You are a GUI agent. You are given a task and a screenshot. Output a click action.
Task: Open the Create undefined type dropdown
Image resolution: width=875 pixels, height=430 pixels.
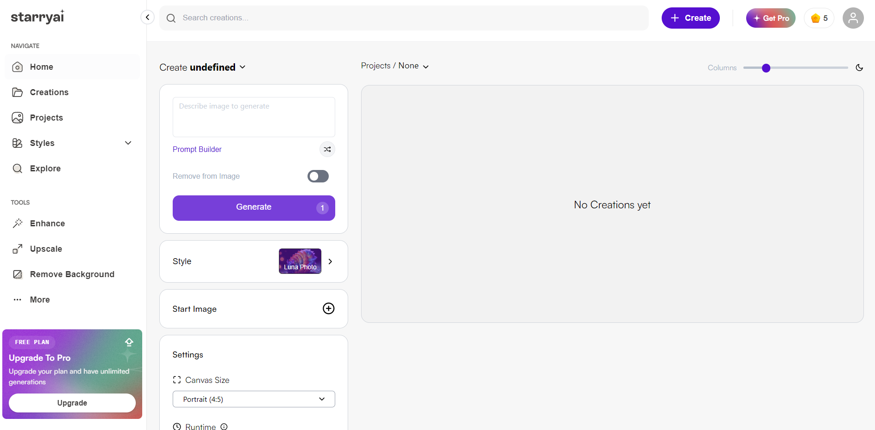coord(203,67)
